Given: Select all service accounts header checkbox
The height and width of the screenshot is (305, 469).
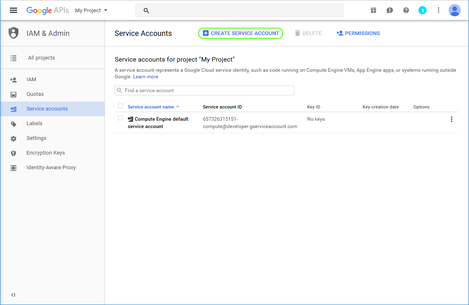Looking at the screenshot, I should (x=120, y=106).
